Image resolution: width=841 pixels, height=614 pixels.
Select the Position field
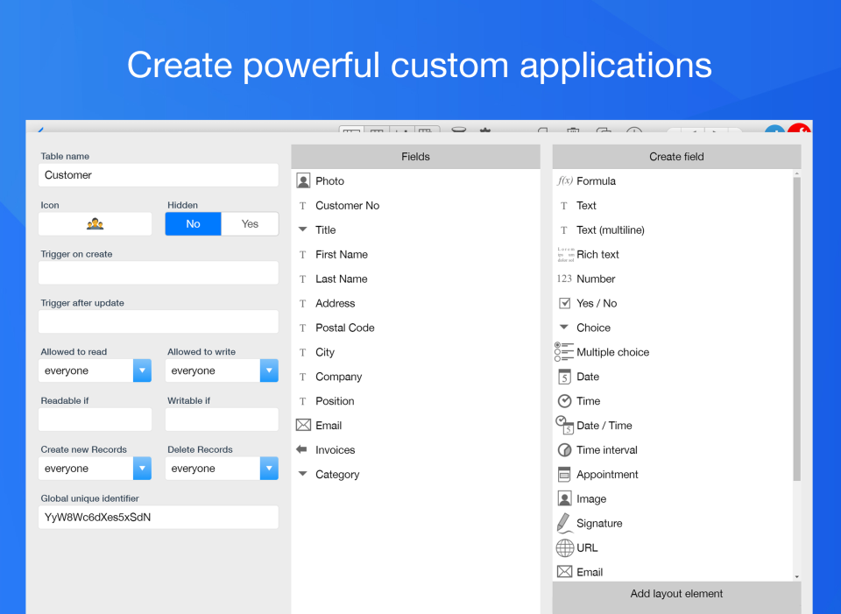(x=415, y=400)
